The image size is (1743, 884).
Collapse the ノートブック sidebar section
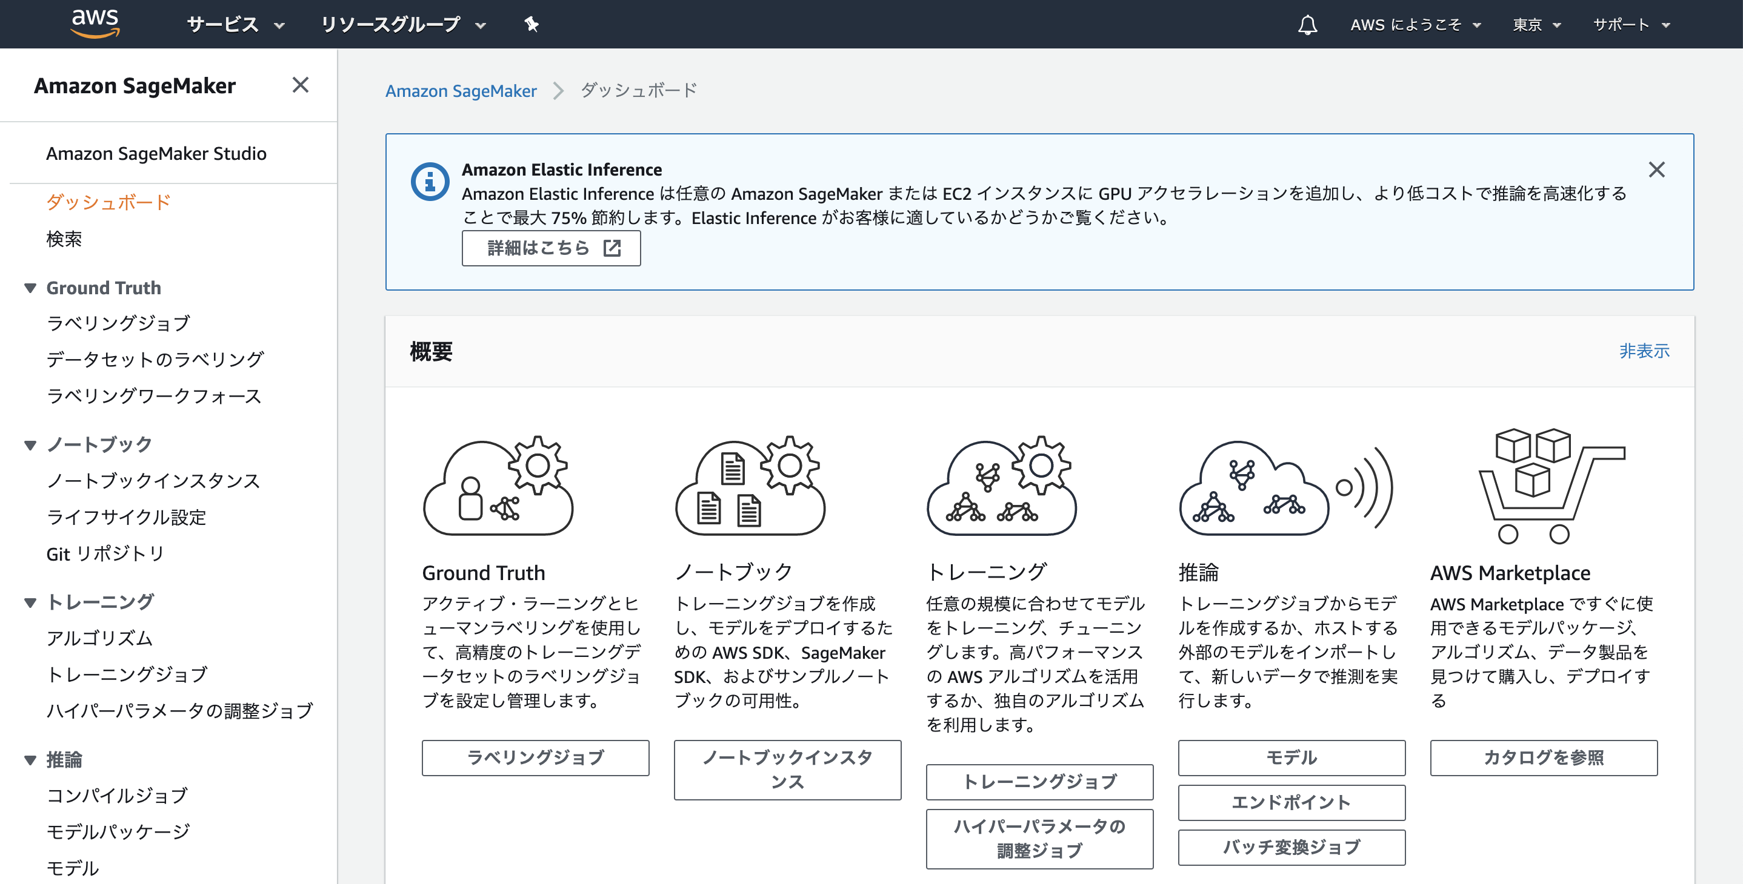[30, 444]
